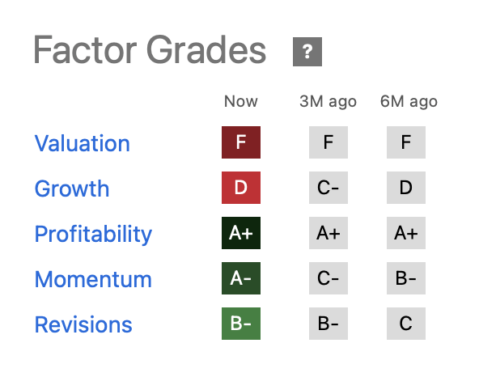The width and height of the screenshot is (479, 377).
Task: Click the current Momentum A- grade badge
Action: 241,278
